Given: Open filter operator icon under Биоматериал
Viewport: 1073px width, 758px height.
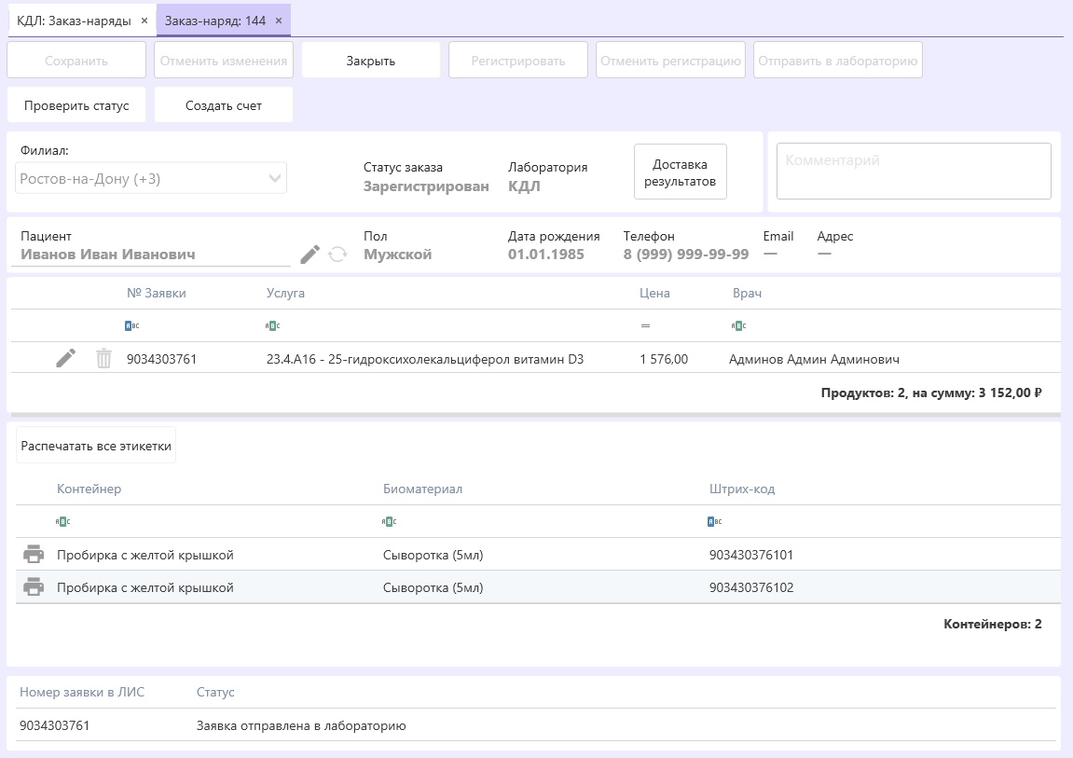Looking at the screenshot, I should (x=390, y=521).
